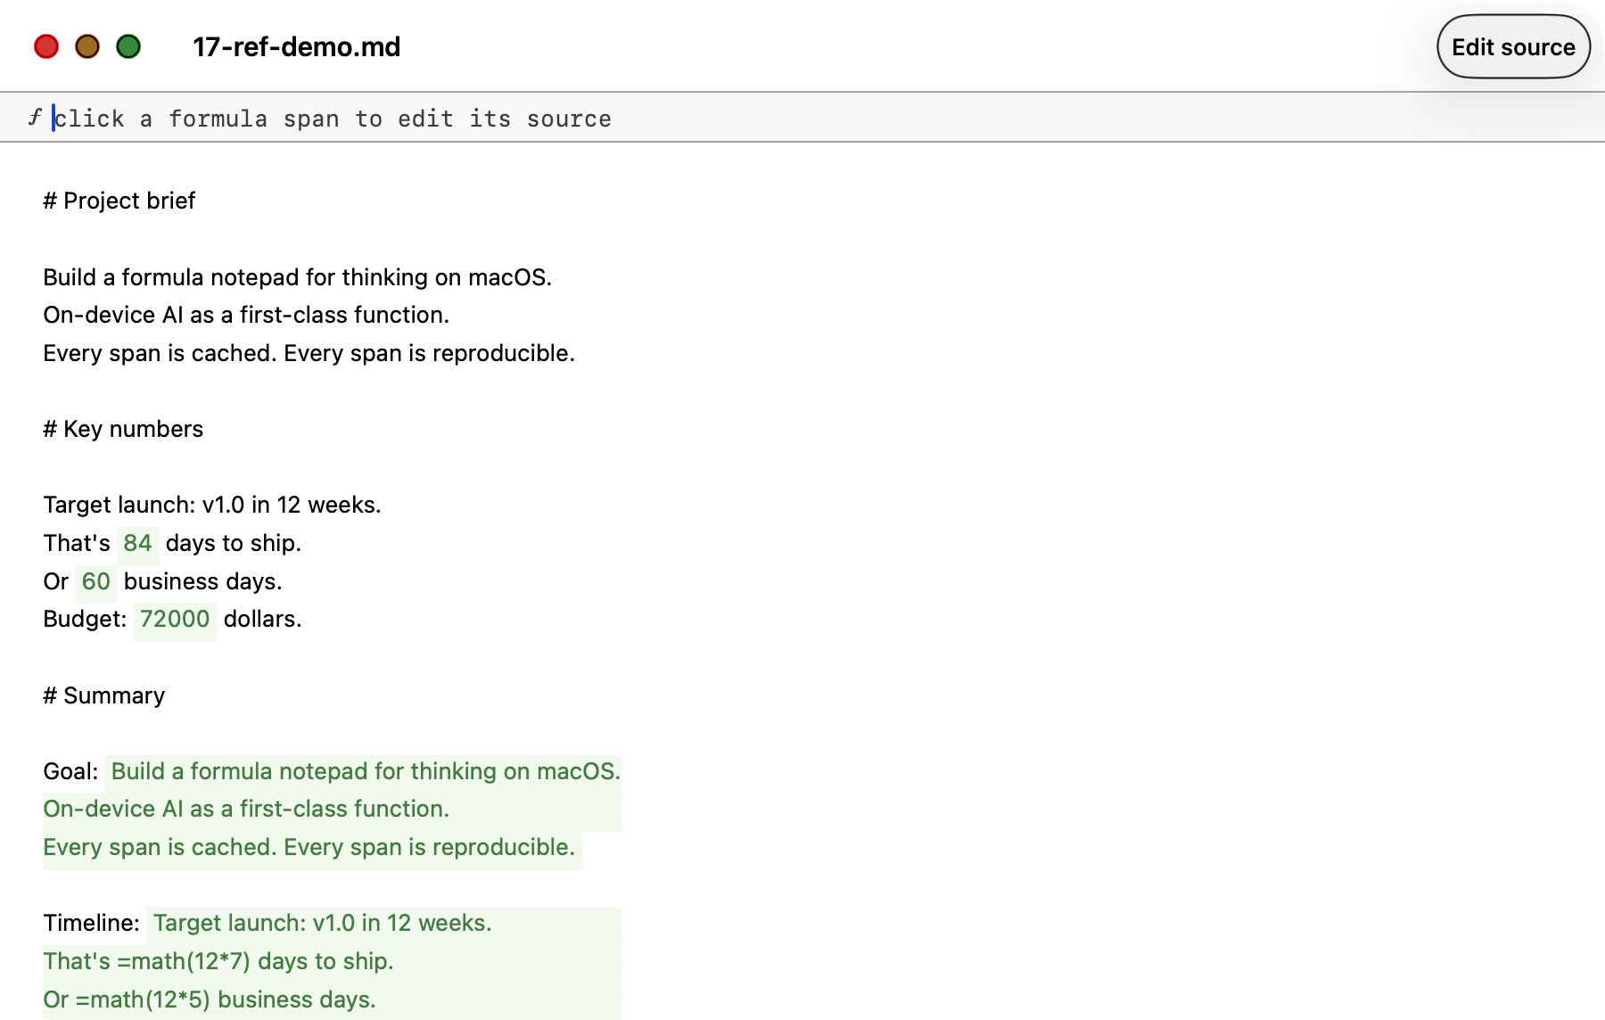Click the Edit source button
The width and height of the screenshot is (1605, 1020).
[1513, 47]
